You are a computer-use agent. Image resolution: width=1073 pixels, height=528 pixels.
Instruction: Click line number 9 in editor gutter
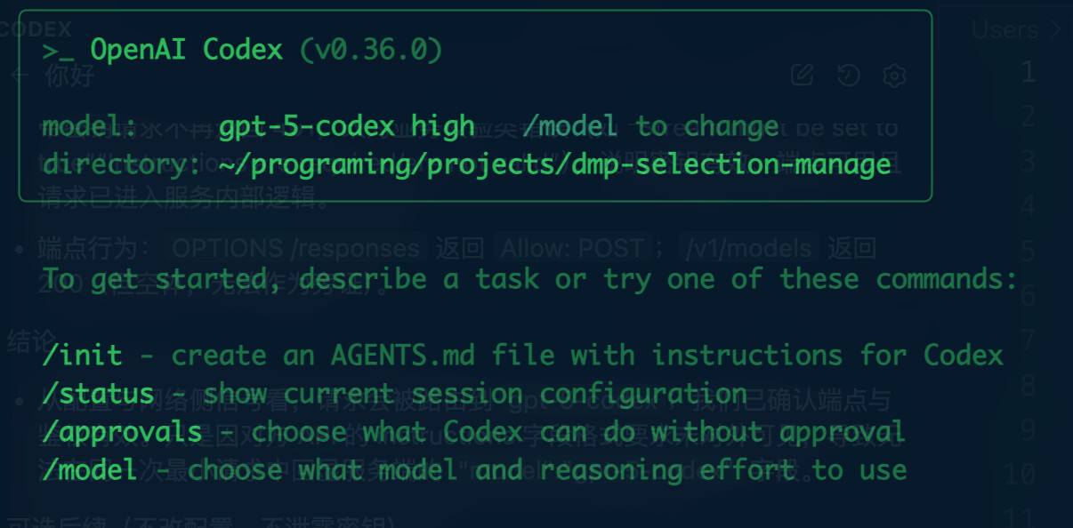pyautogui.click(x=1029, y=430)
